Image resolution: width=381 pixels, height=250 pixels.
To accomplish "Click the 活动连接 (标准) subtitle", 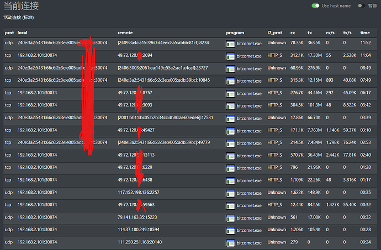I will click(x=19, y=18).
